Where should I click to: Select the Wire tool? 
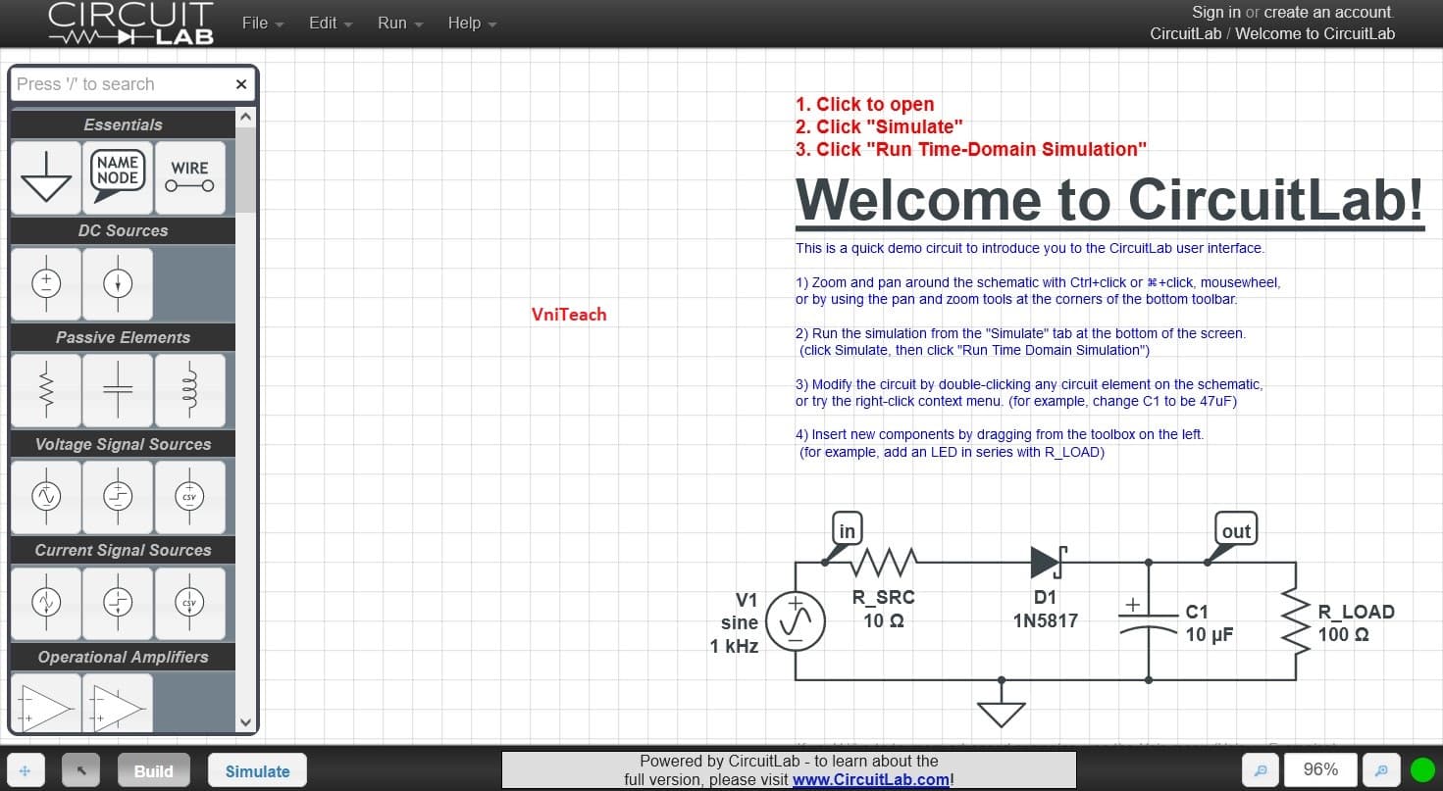pyautogui.click(x=189, y=177)
